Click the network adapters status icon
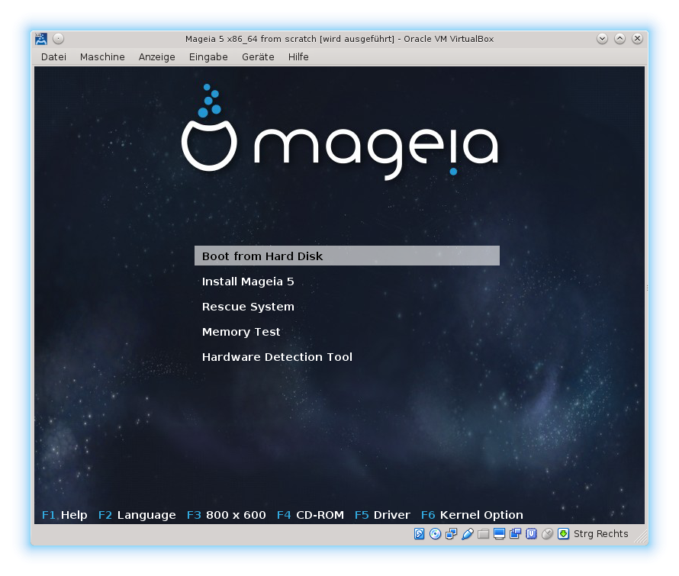Image resolution: width=679 pixels, height=576 pixels. tap(451, 533)
